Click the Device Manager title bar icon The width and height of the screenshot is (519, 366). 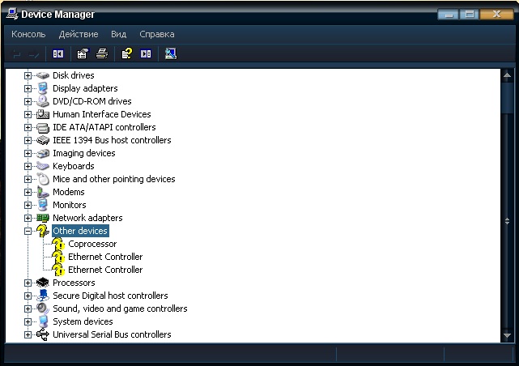[13, 15]
